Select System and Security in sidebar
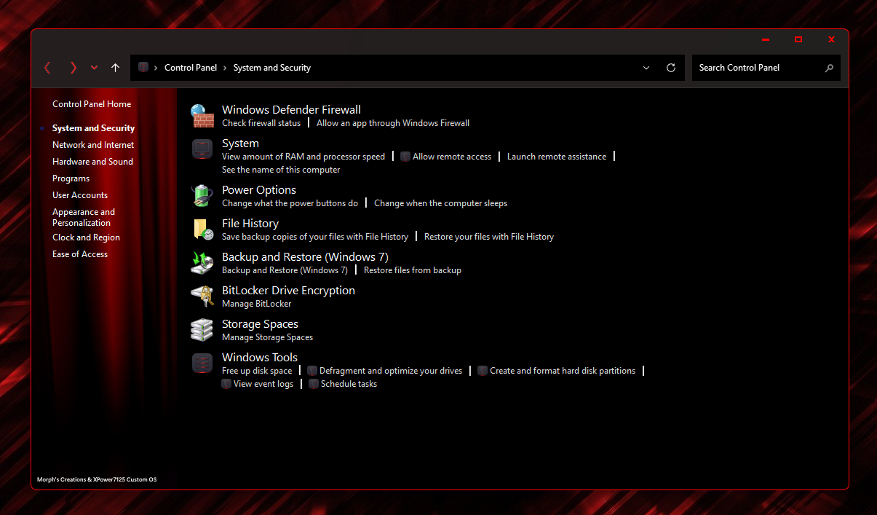This screenshot has height=515, width=877. point(93,128)
